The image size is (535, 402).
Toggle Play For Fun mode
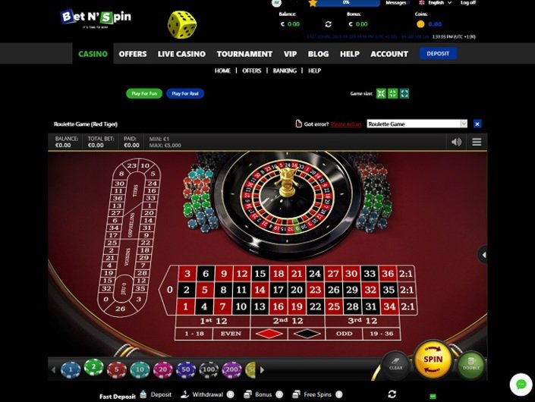coord(144,93)
